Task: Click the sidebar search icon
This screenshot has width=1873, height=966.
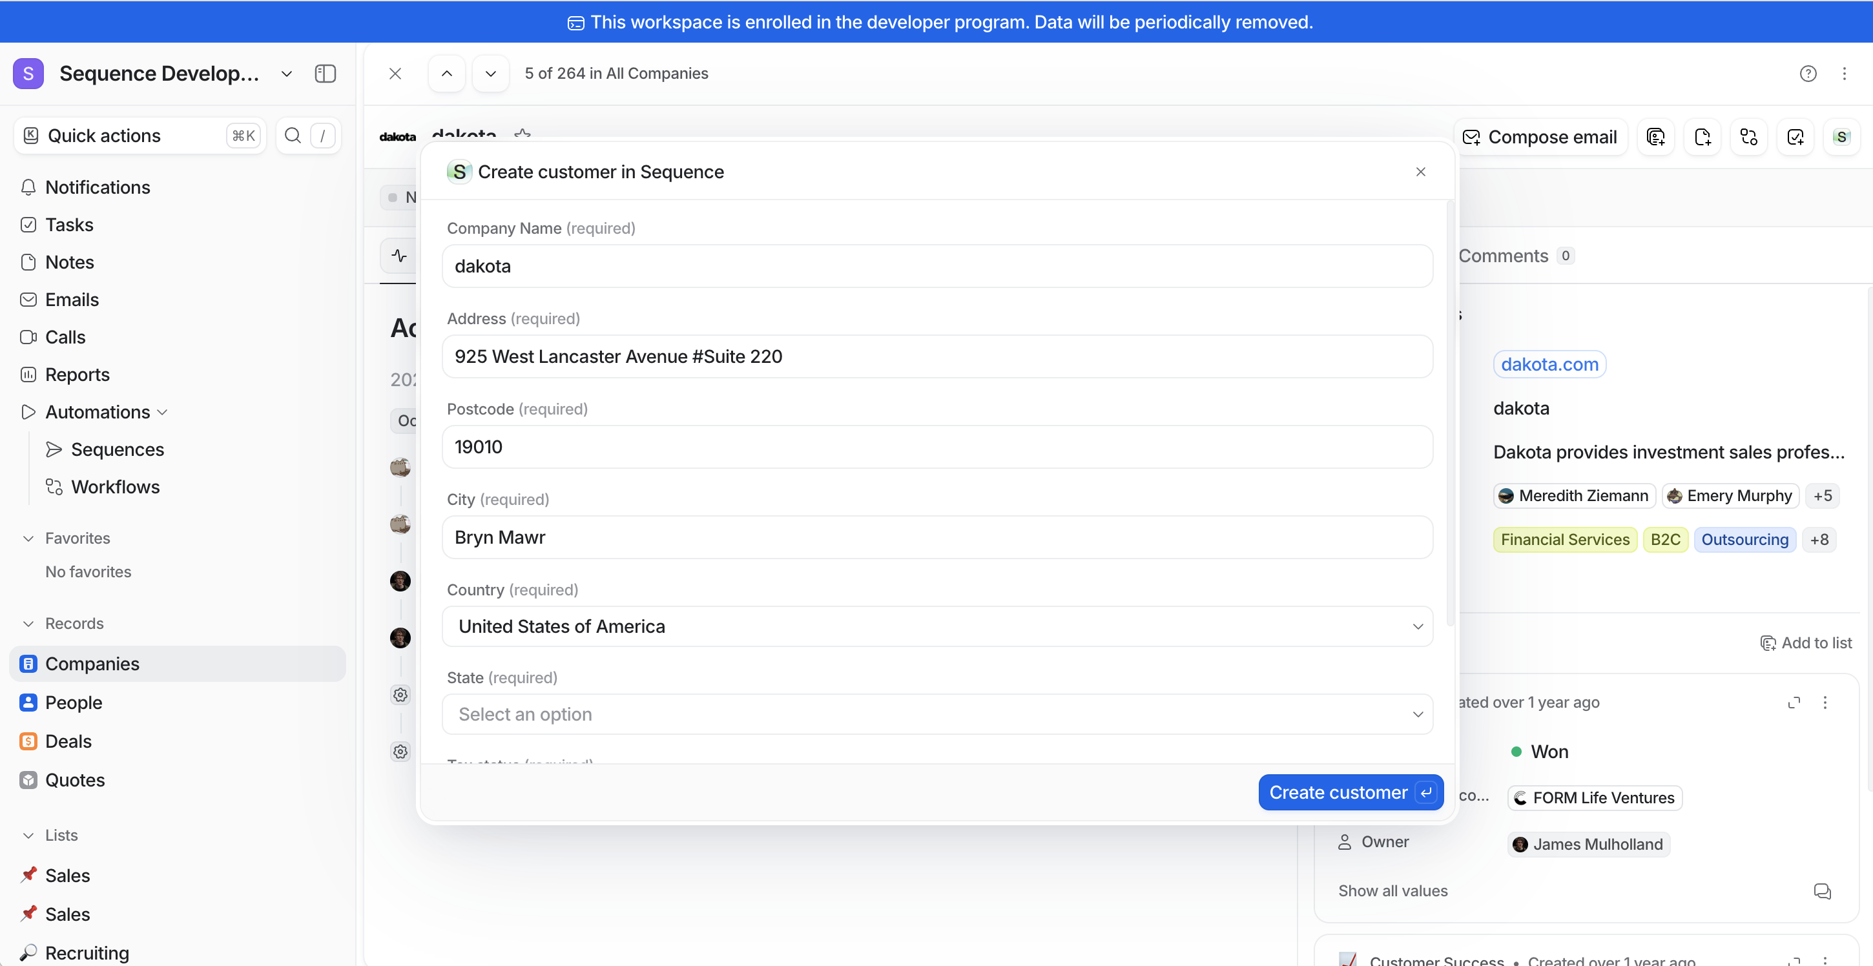Action: coord(293,136)
